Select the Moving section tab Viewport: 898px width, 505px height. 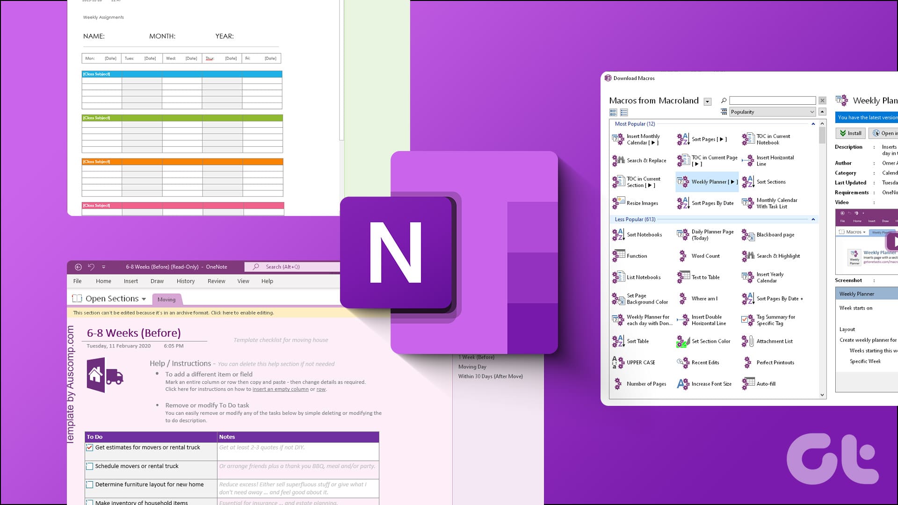click(167, 299)
